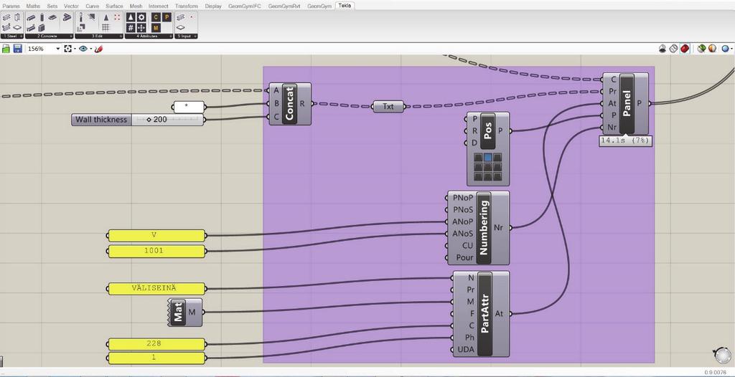Select the red dotted corners Edit icon
The image size is (735, 377).
[117, 17]
